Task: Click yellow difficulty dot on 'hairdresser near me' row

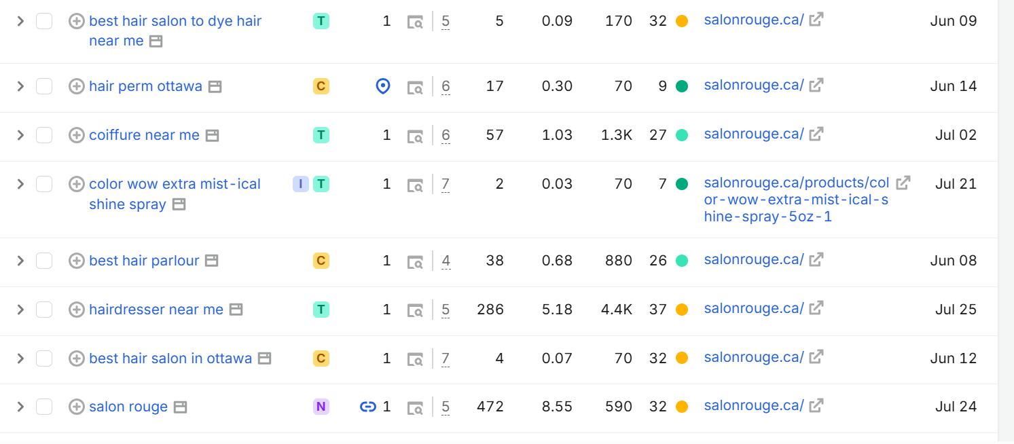Action: point(682,310)
